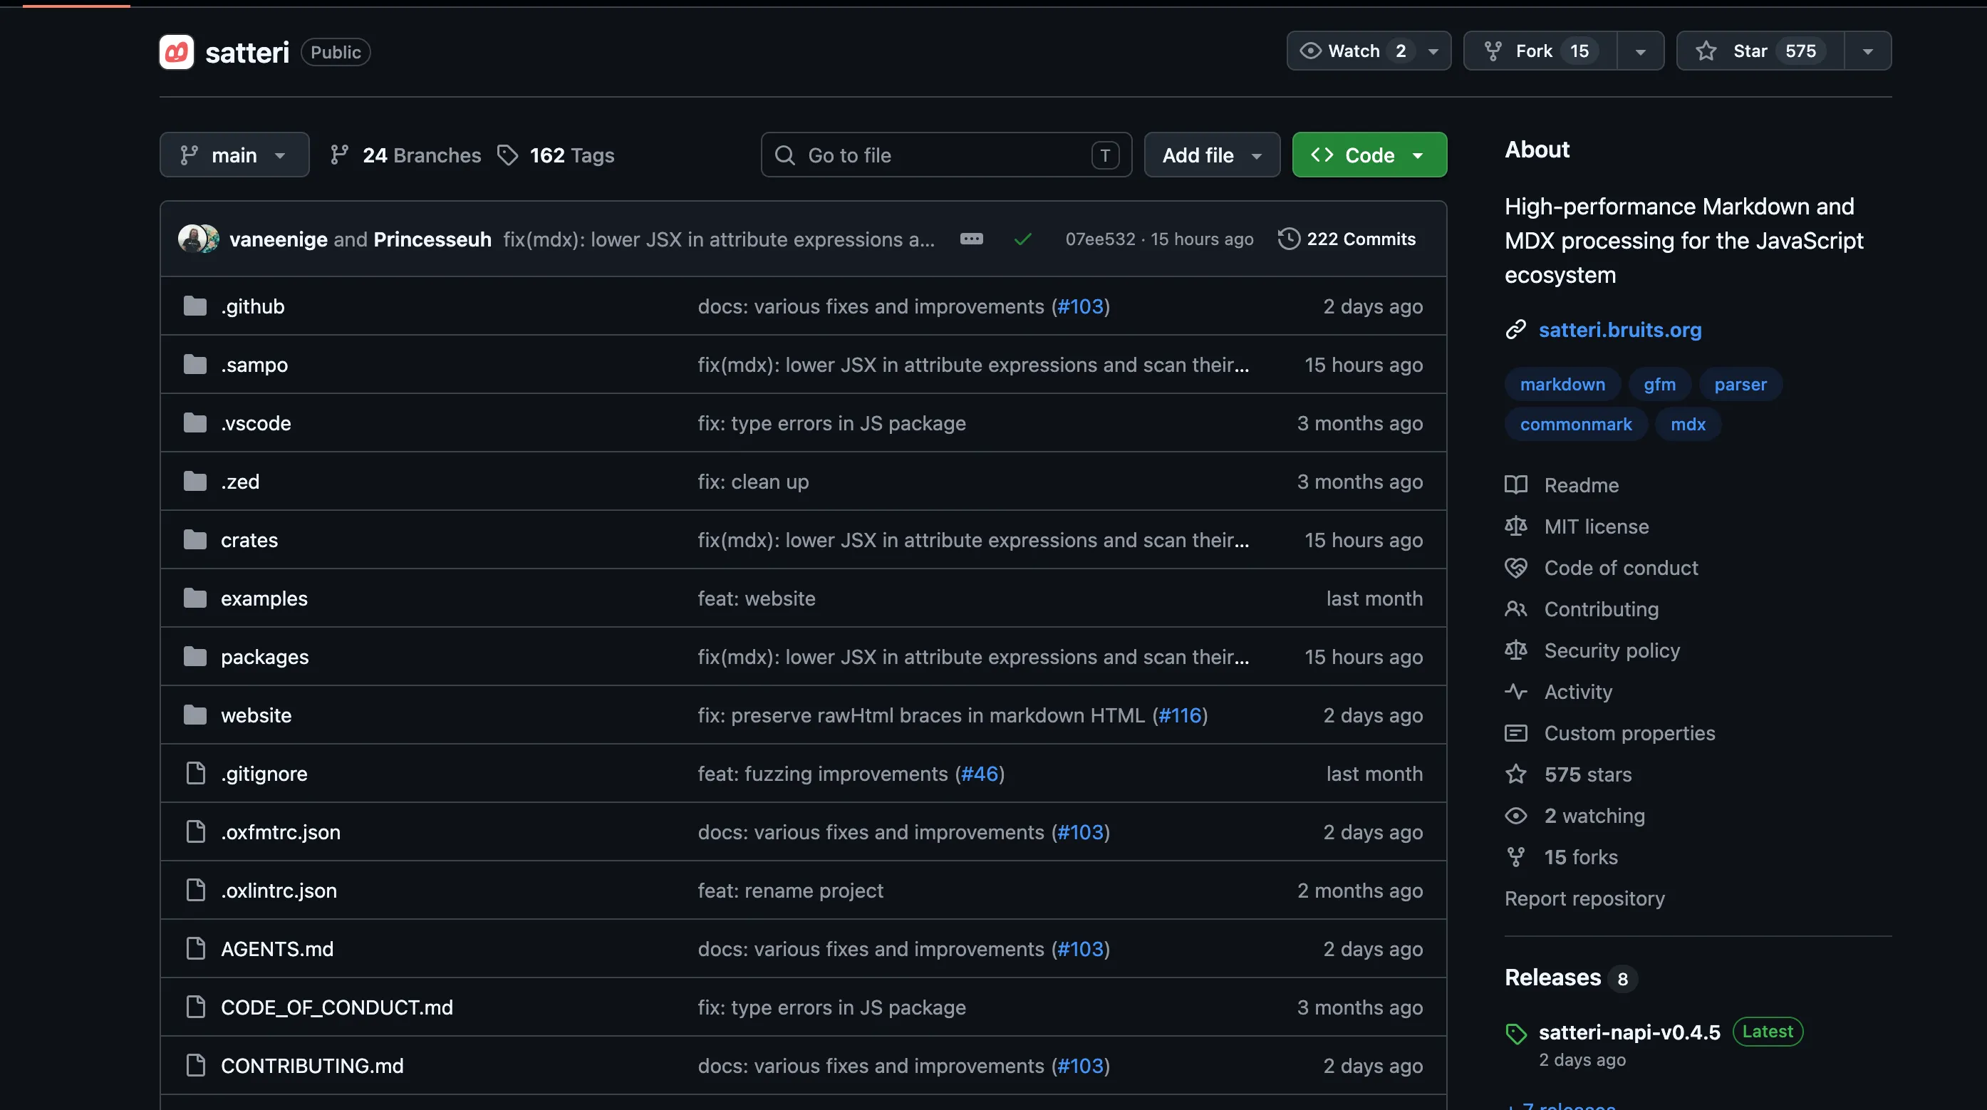
Task: Click the history clock icon by 222 Commits
Action: (1289, 239)
